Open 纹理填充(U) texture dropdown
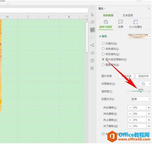This screenshot has width=152, height=144. [x=145, y=83]
